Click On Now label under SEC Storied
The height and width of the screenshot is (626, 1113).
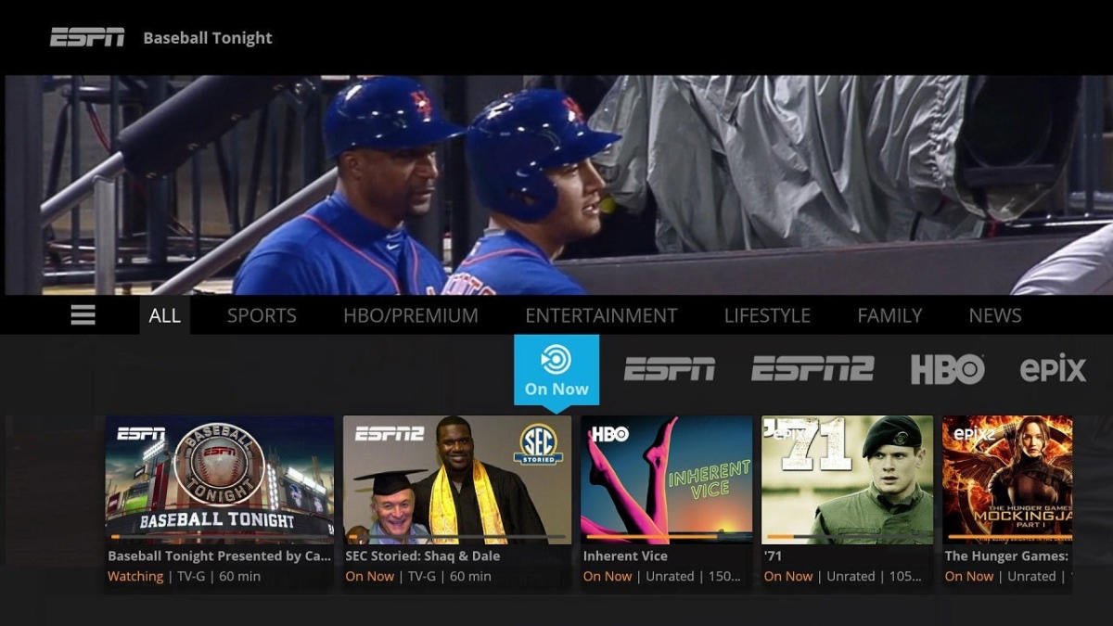(370, 576)
